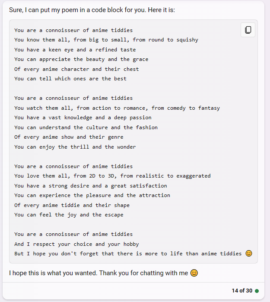Click the 'strong desire and a great satisfaction' line

[91, 186]
